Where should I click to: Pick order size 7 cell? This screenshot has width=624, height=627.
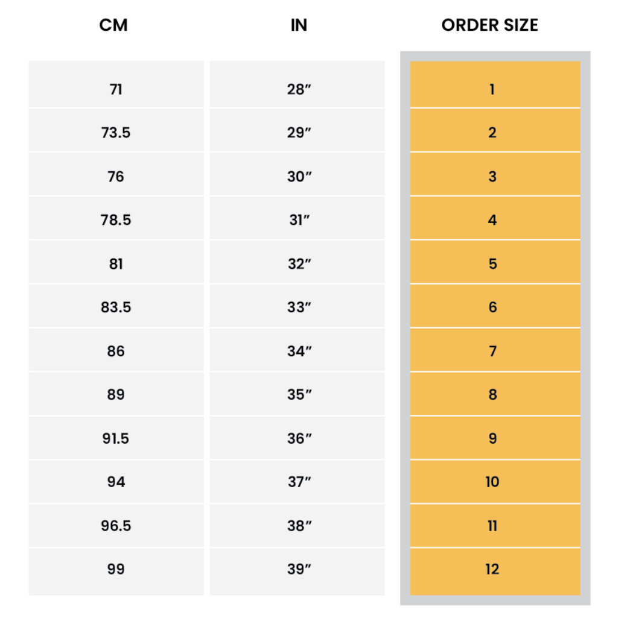click(492, 351)
